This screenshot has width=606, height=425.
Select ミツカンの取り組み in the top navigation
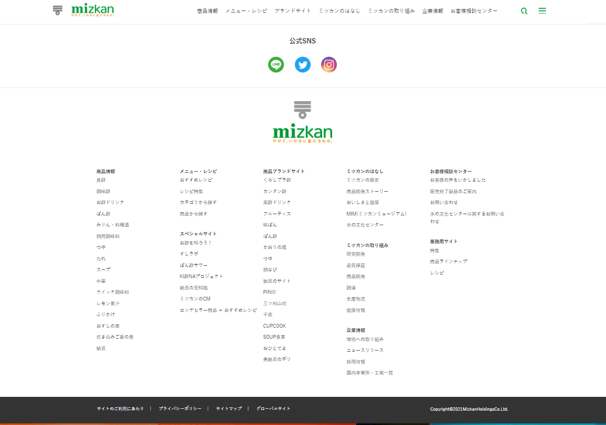pos(391,11)
